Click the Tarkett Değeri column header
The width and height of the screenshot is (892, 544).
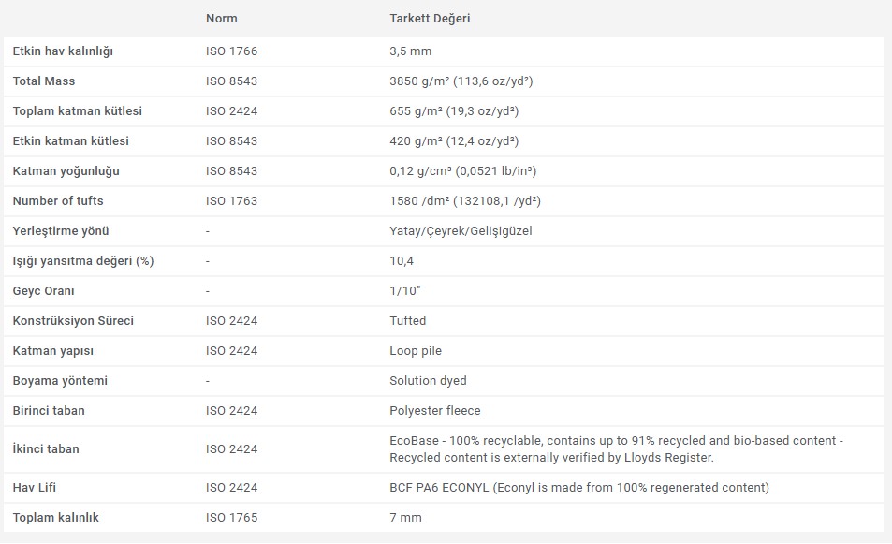pyautogui.click(x=430, y=18)
